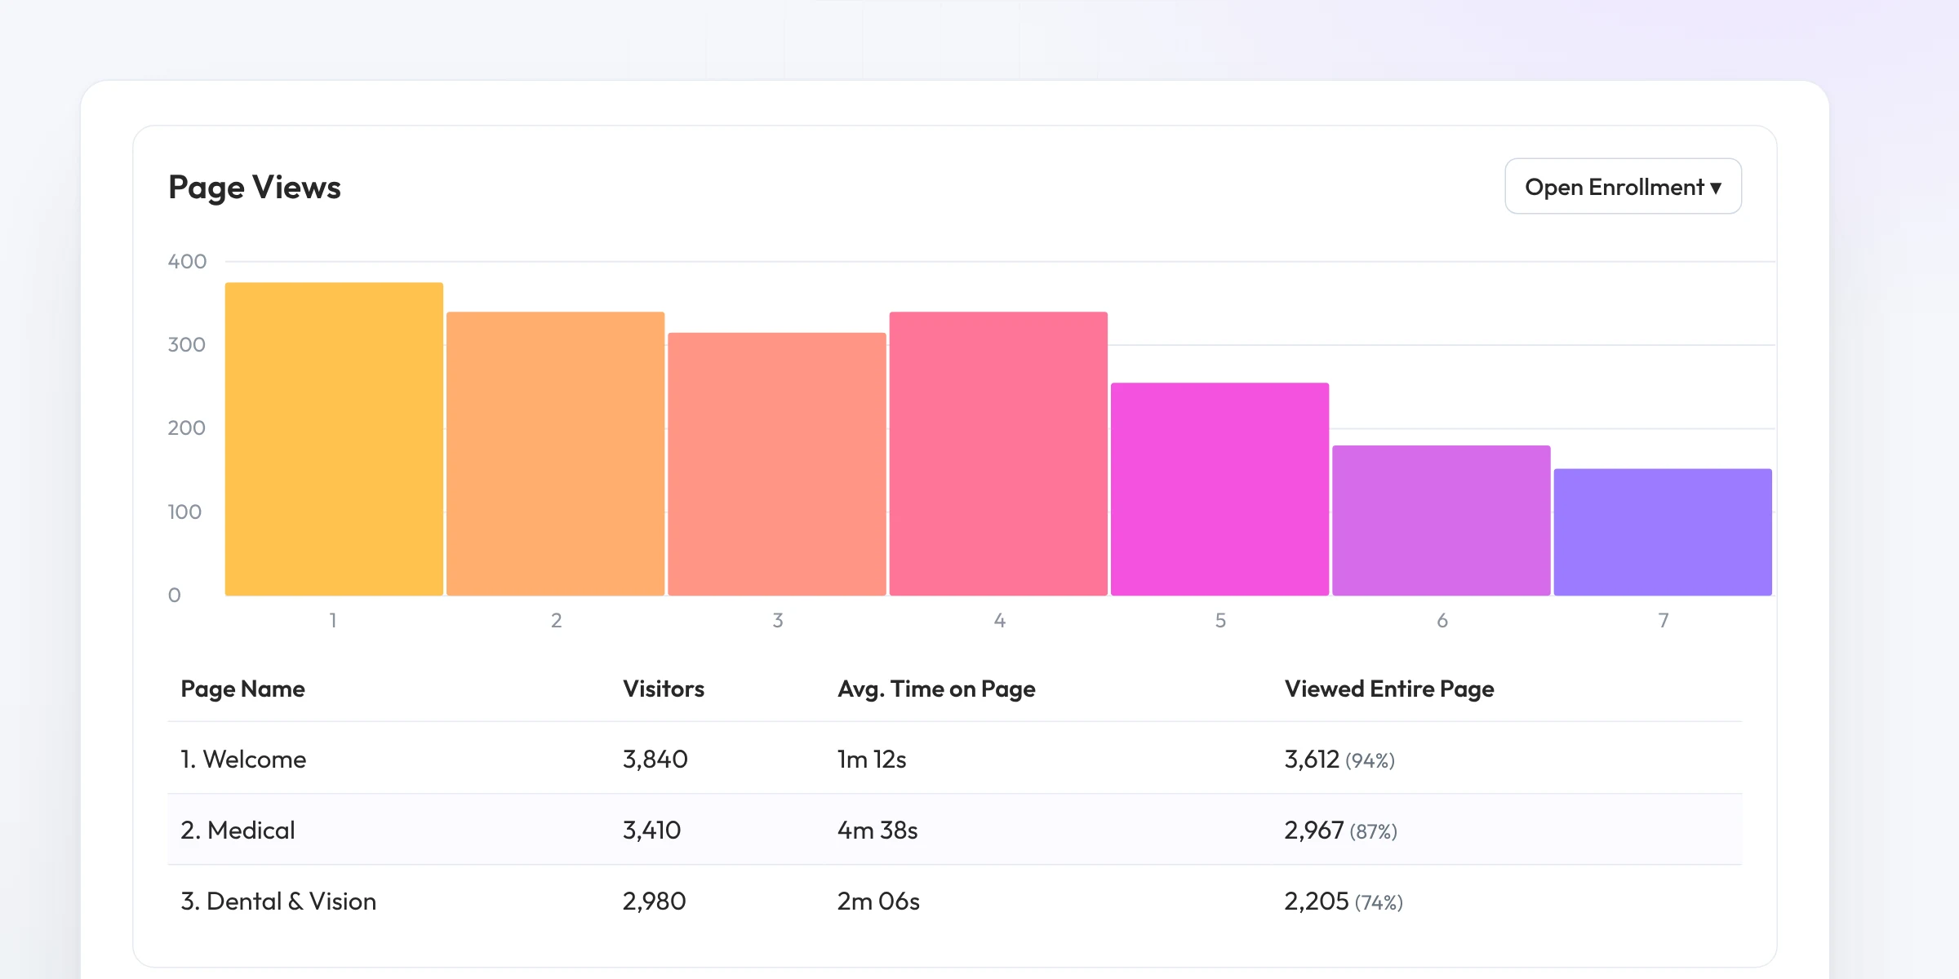Select the 1. Welcome row name
The image size is (1959, 979).
coord(243,760)
